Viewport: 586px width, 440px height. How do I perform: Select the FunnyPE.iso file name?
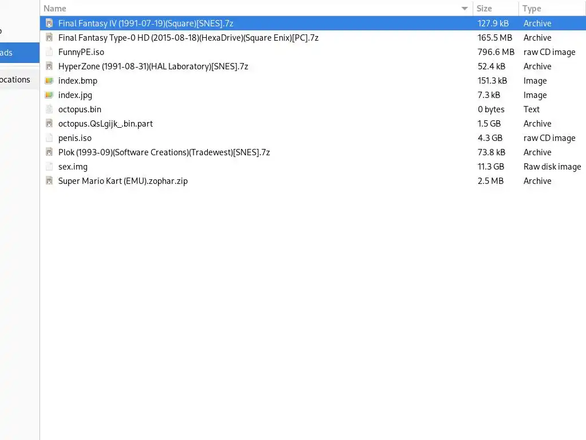(81, 52)
